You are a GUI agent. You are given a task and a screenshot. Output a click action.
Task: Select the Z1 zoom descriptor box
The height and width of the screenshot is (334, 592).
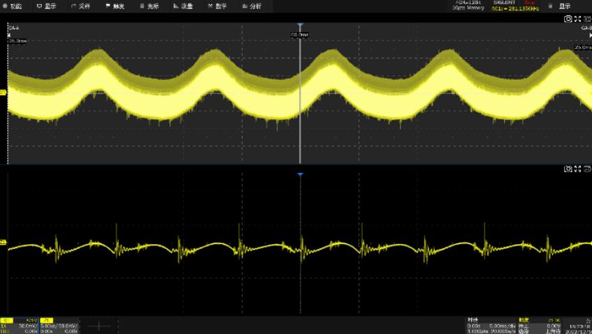tap(60, 326)
